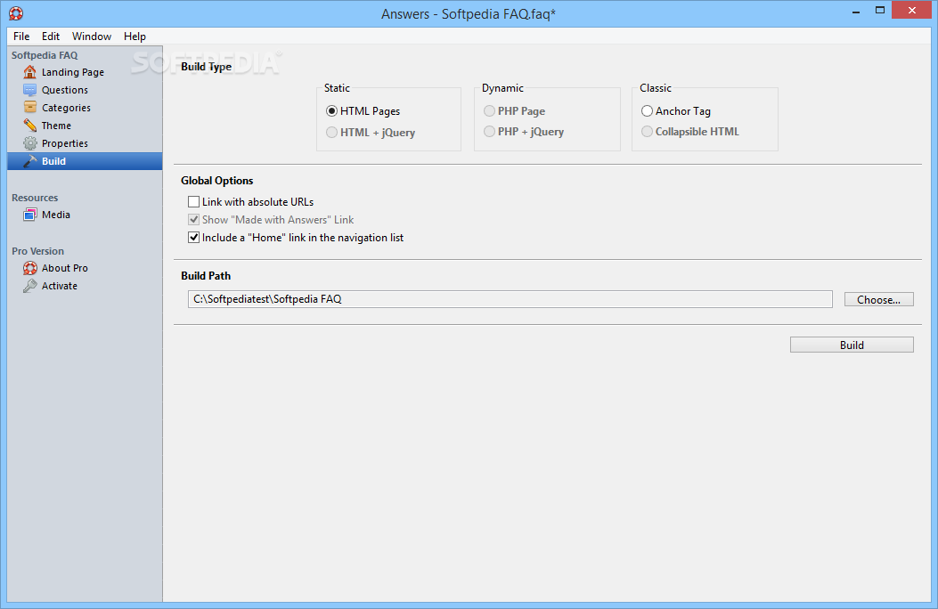
Task: Click the Categories box icon
Action: coord(30,108)
